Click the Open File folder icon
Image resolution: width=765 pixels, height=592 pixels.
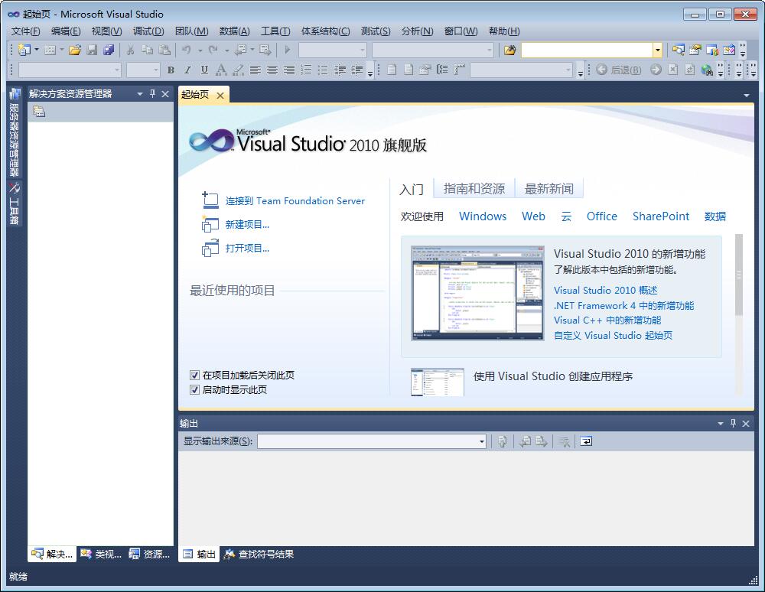coord(75,50)
